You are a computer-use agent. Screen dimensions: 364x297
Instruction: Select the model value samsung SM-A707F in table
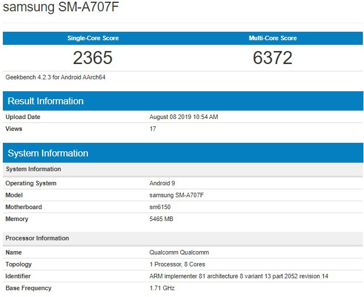click(x=176, y=195)
